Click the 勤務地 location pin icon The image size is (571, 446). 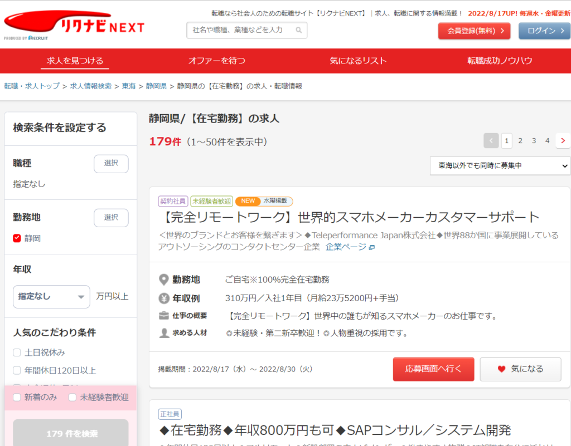164,280
